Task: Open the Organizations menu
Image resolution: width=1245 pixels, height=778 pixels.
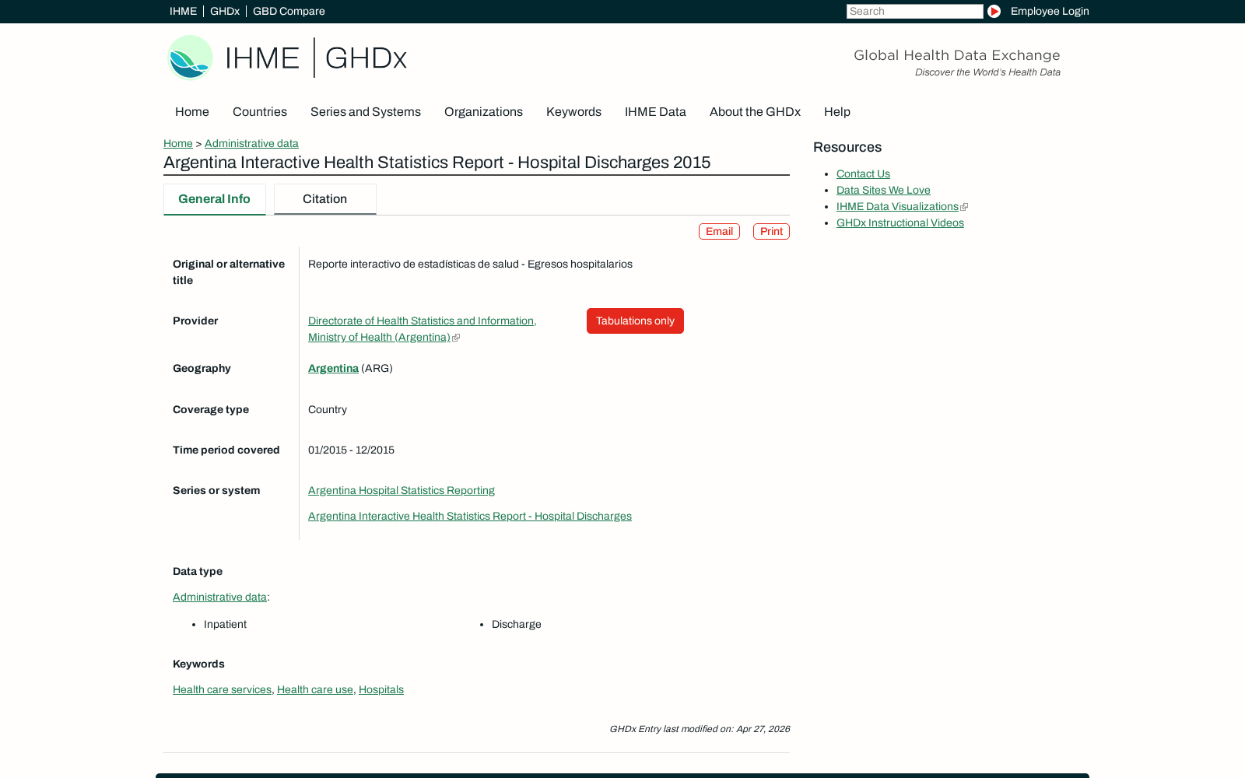Action: click(x=483, y=112)
